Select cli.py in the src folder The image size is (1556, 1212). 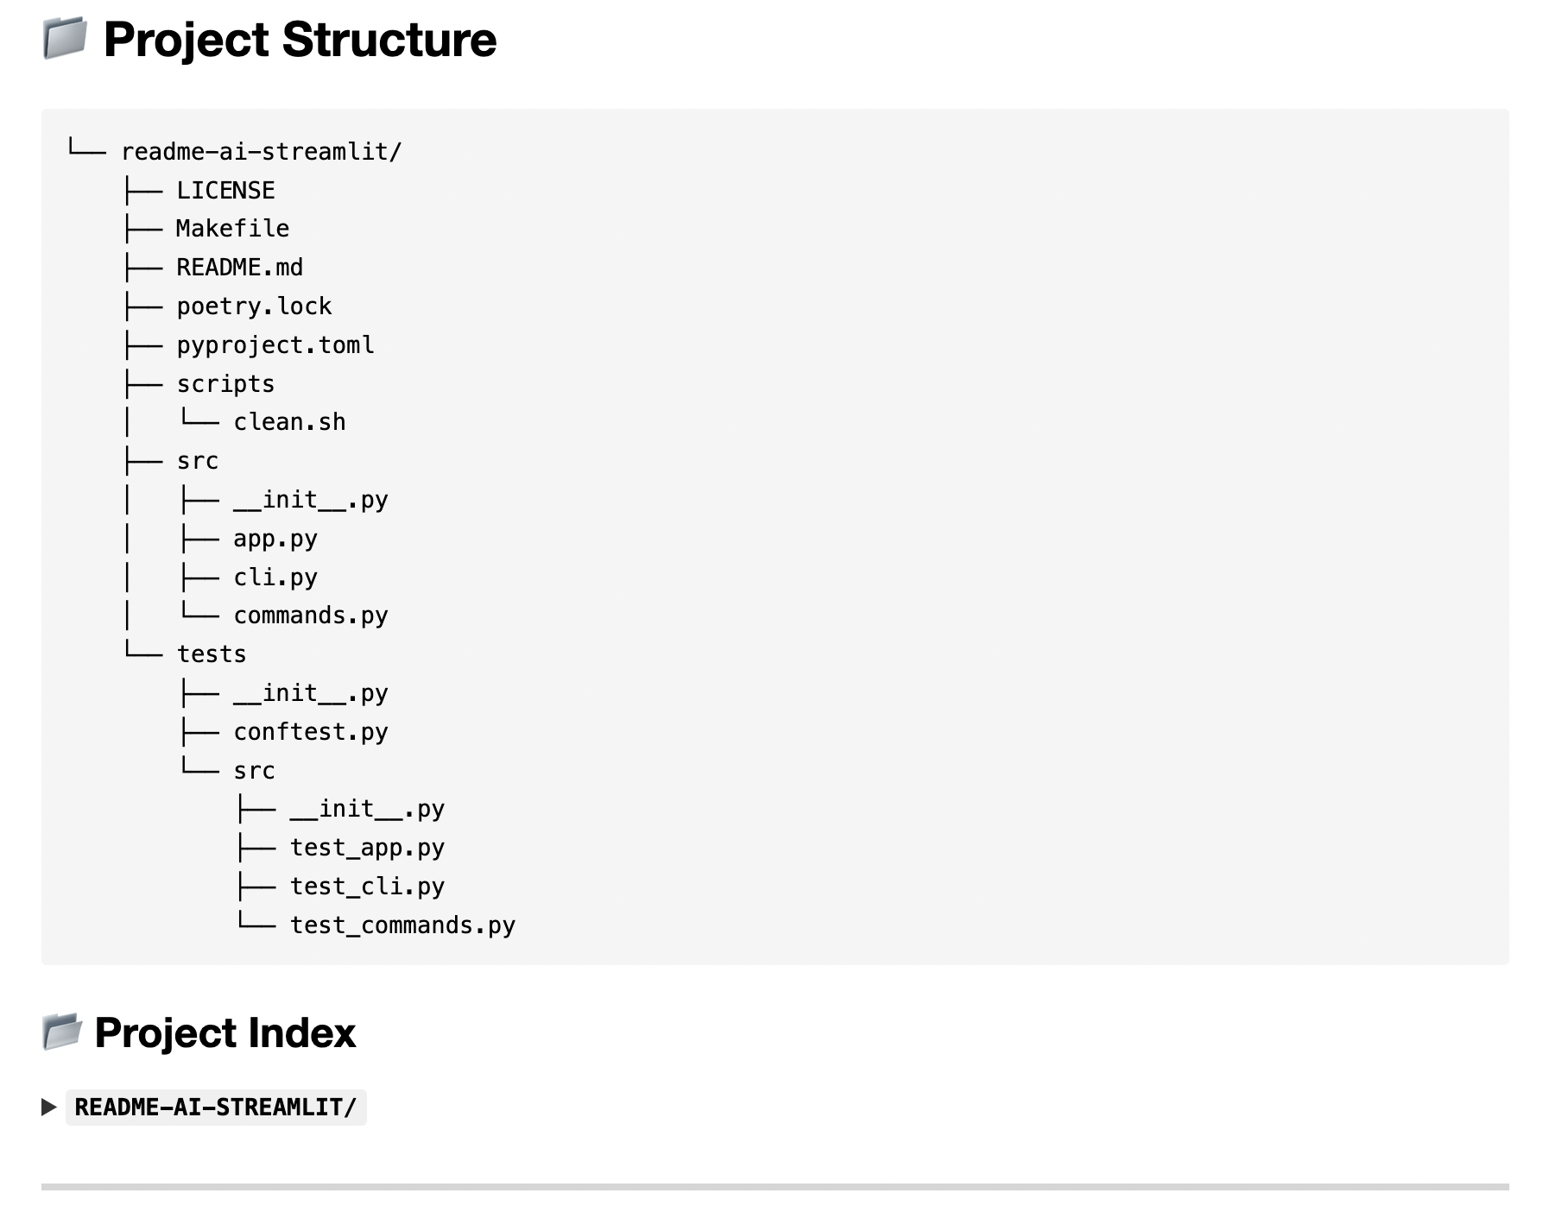[x=275, y=578]
